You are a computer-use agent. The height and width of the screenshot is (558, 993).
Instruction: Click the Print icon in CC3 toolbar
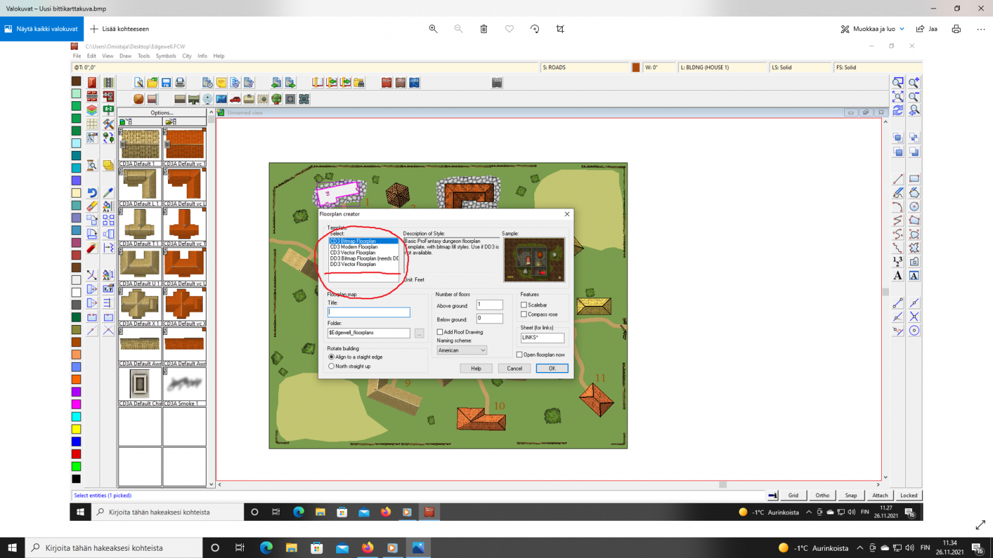point(180,83)
